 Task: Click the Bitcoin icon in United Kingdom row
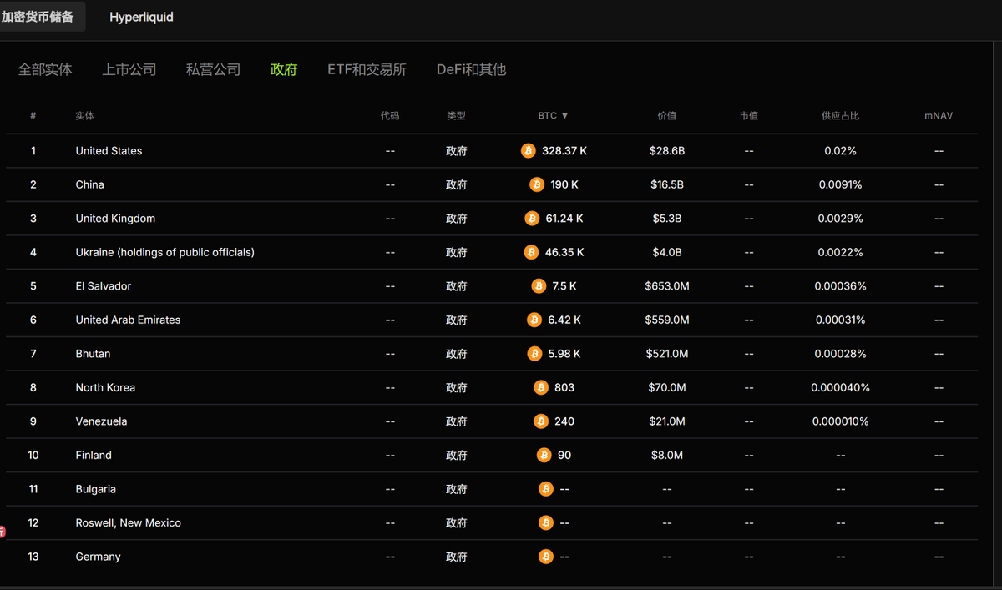[532, 219]
